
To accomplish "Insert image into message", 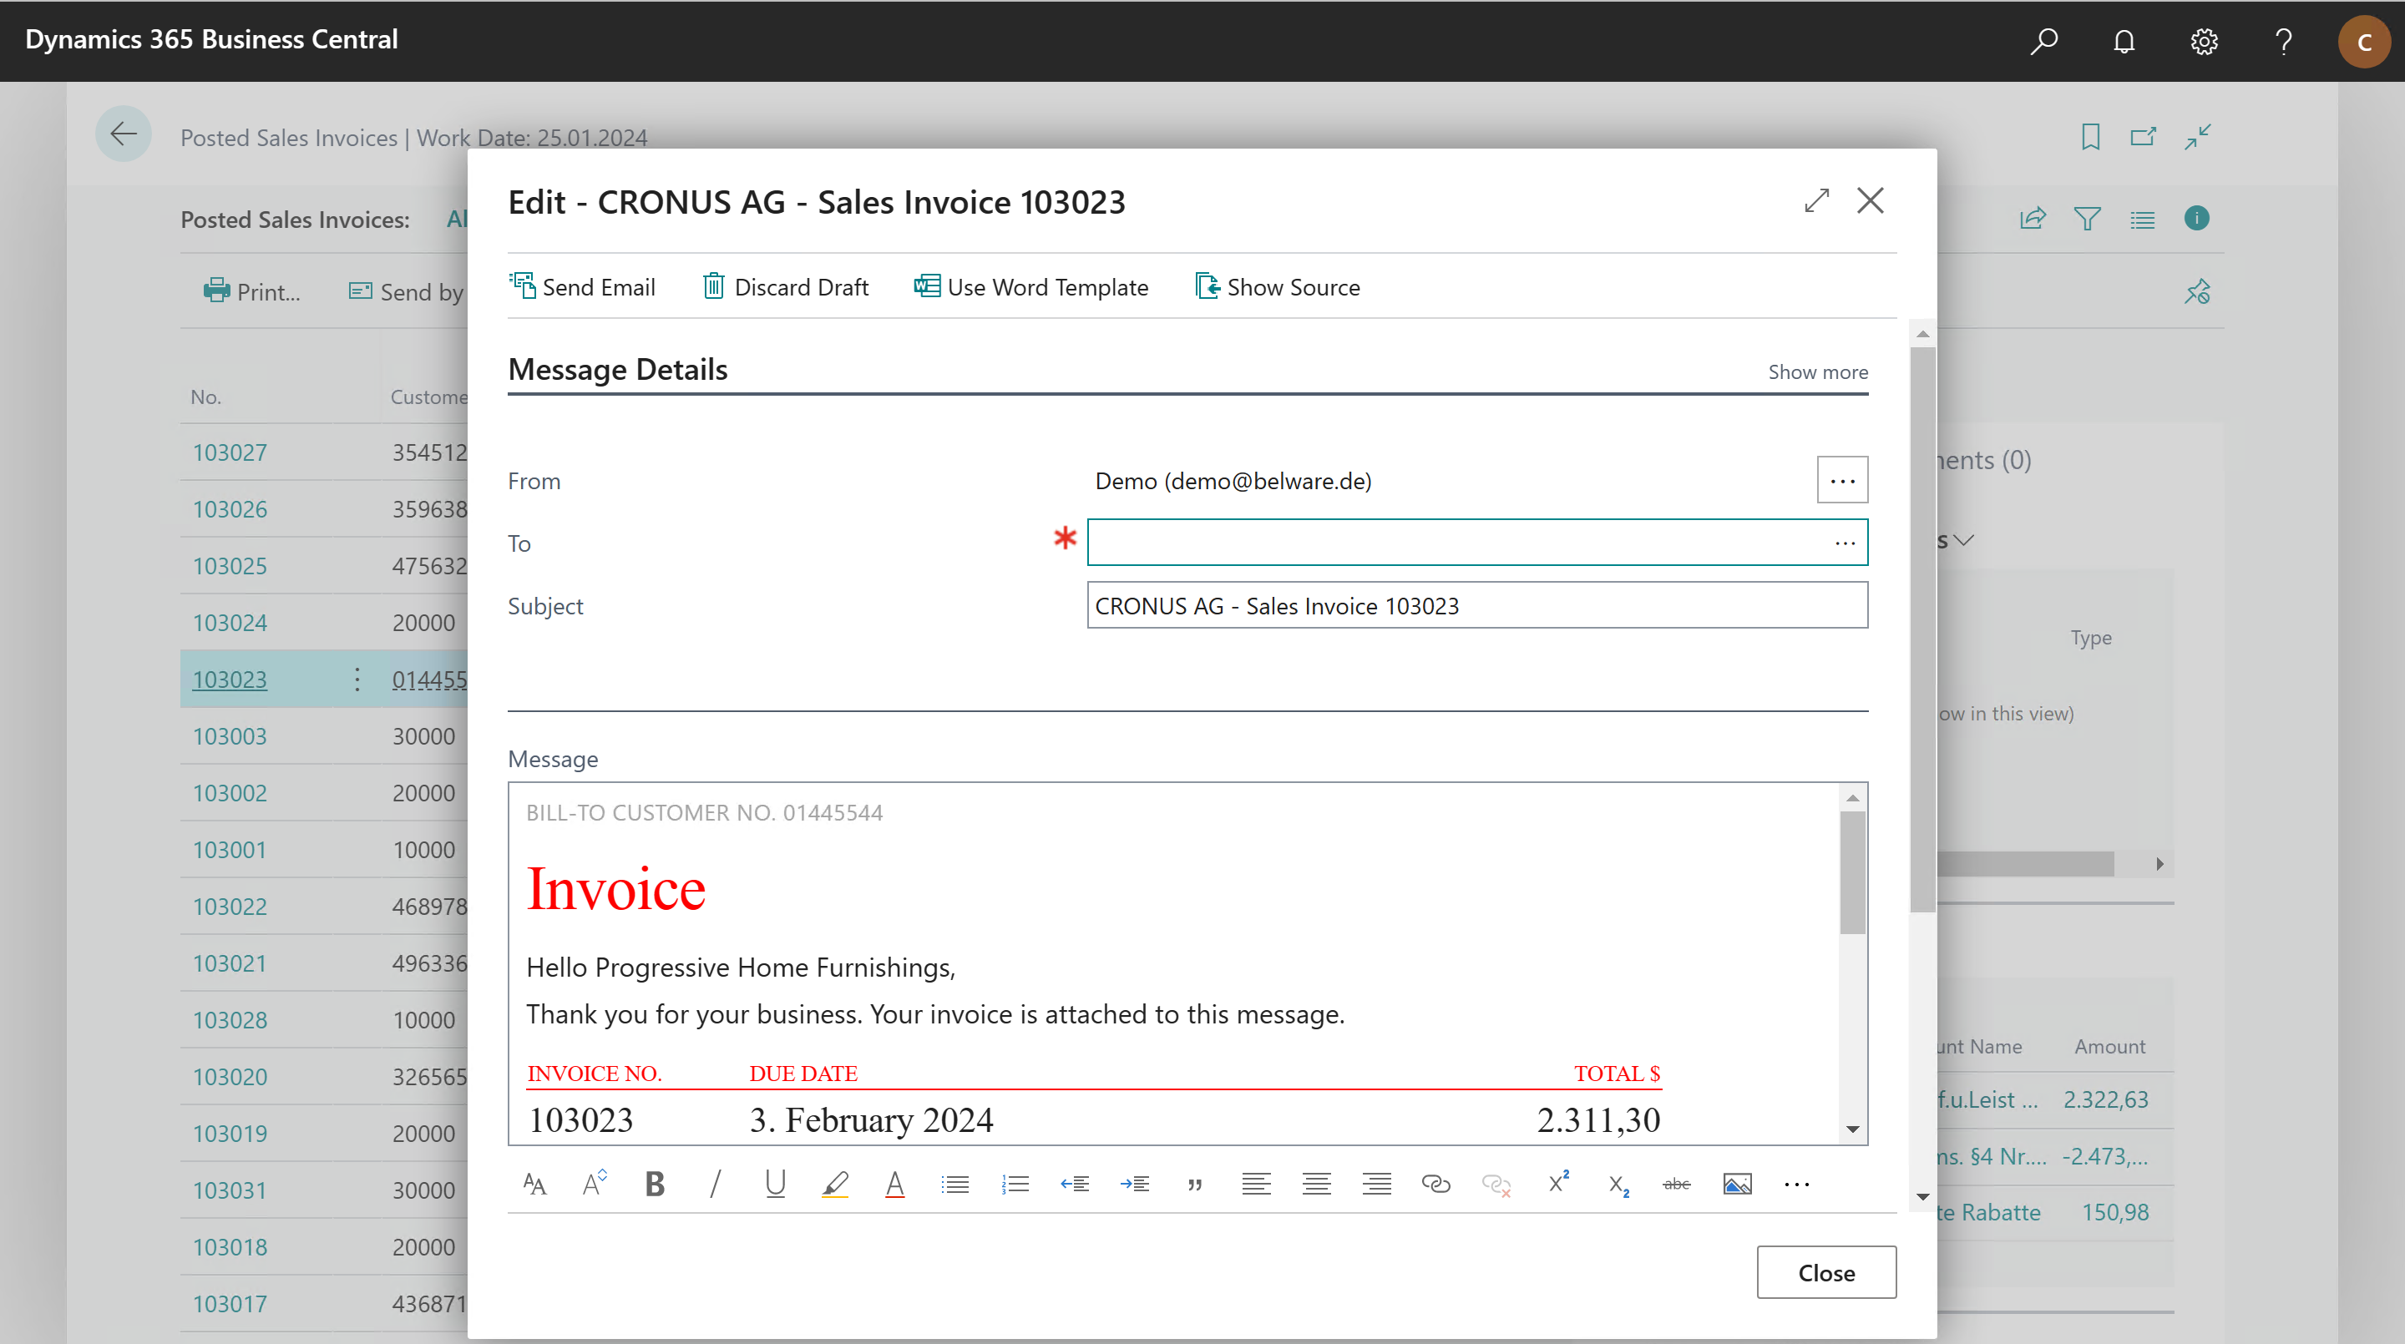I will [x=1738, y=1184].
